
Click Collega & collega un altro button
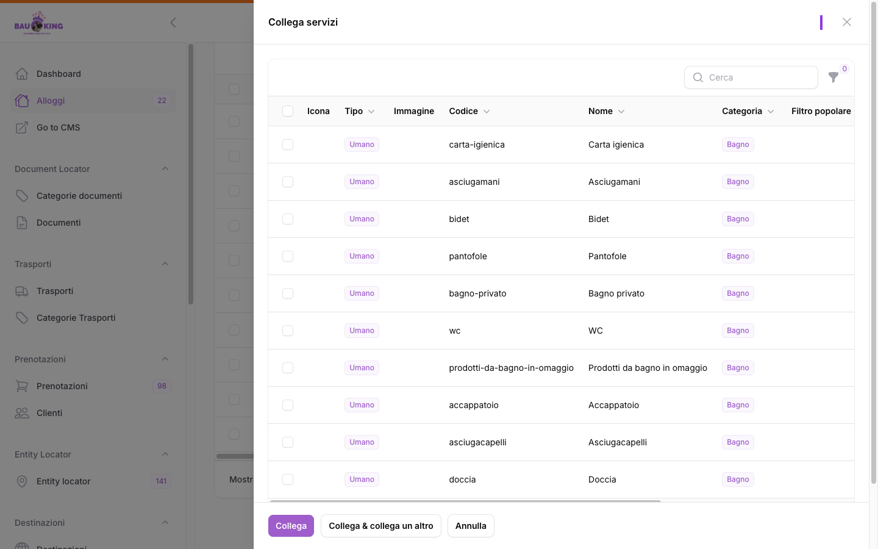tap(381, 526)
